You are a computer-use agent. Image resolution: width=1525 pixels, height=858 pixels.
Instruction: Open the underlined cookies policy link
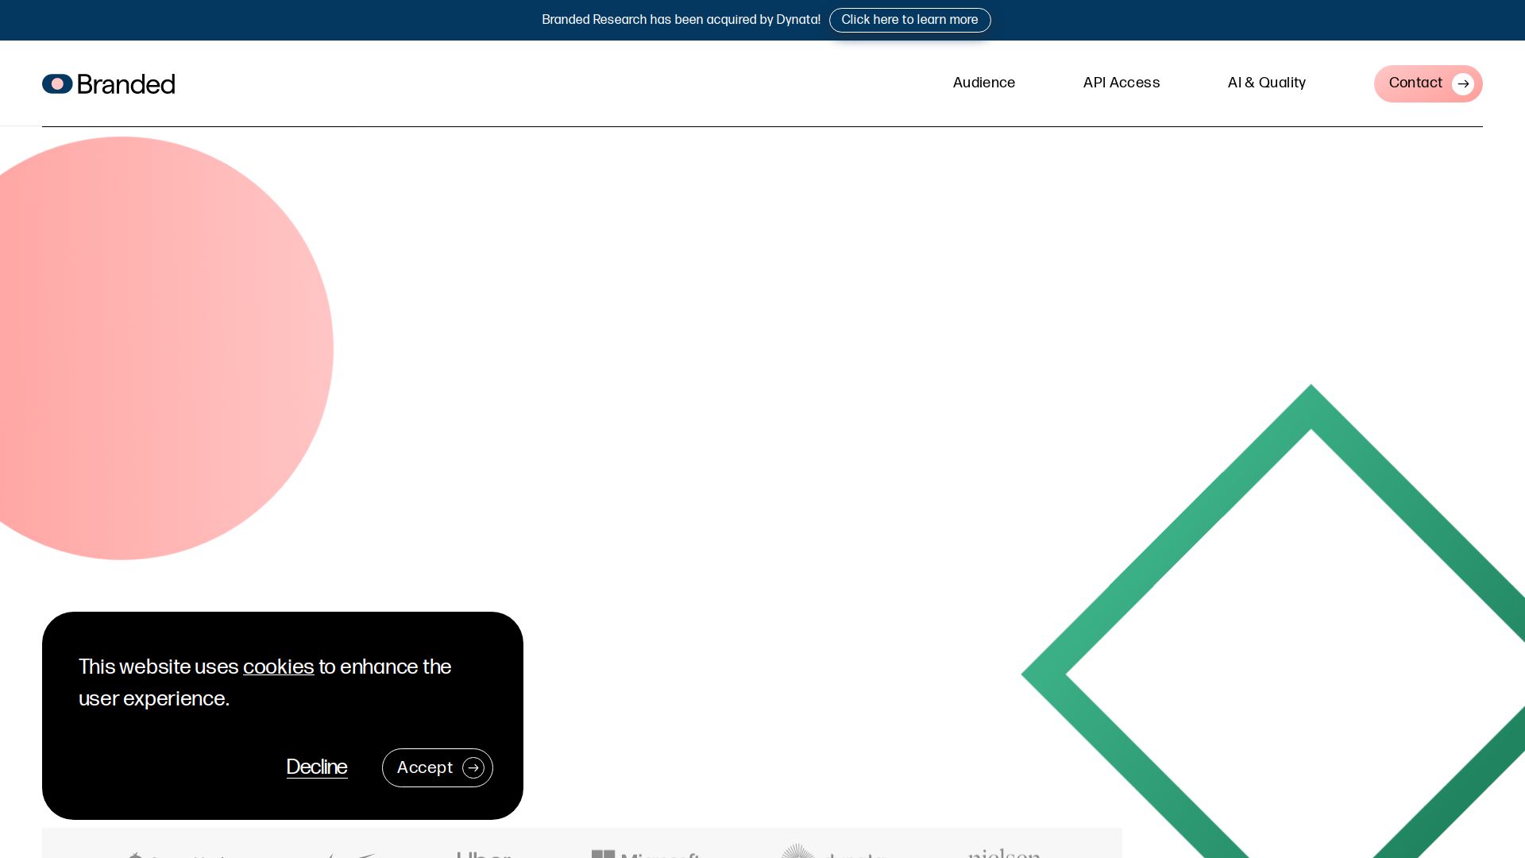278,667
